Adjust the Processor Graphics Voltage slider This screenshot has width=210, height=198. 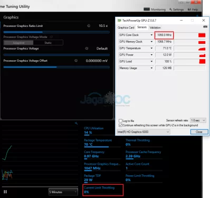tap(56, 55)
